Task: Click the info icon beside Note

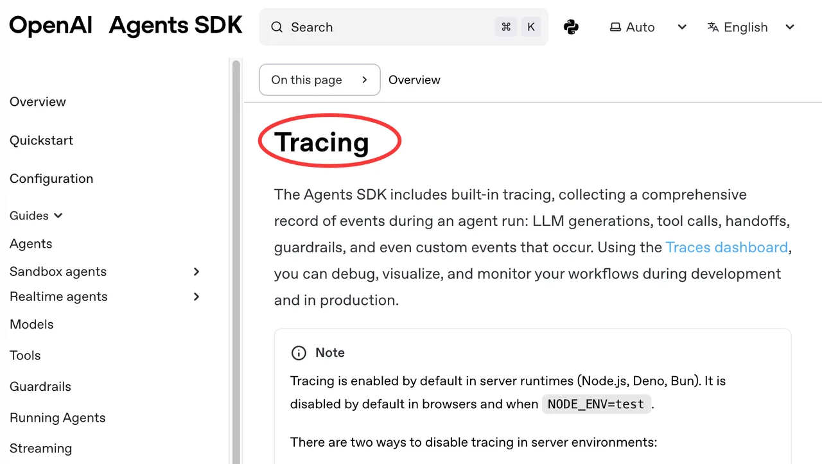Action: [299, 353]
